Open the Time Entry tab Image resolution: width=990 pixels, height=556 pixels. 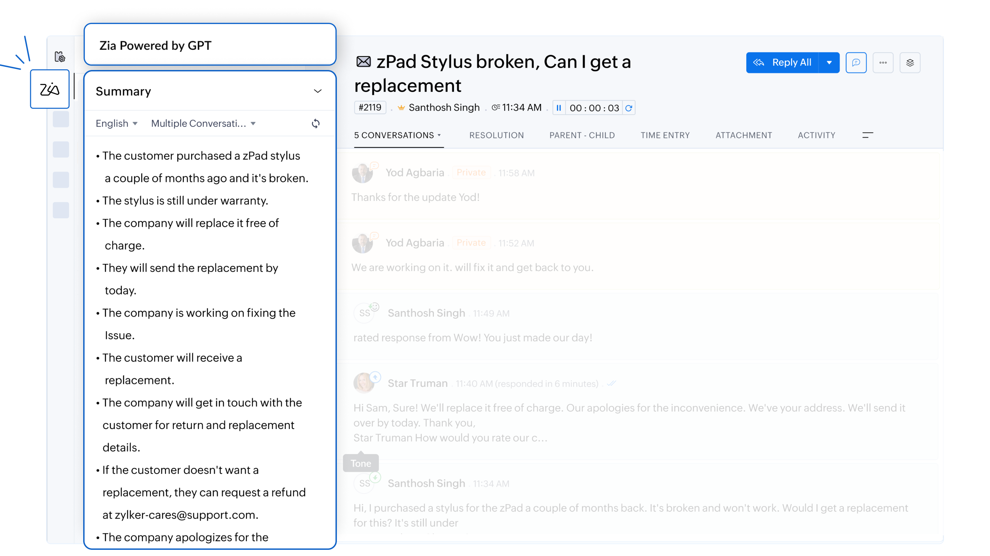pyautogui.click(x=665, y=135)
